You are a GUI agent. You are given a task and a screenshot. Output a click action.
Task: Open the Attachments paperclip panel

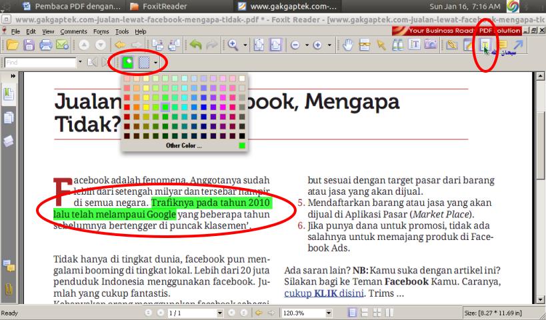click(9, 289)
